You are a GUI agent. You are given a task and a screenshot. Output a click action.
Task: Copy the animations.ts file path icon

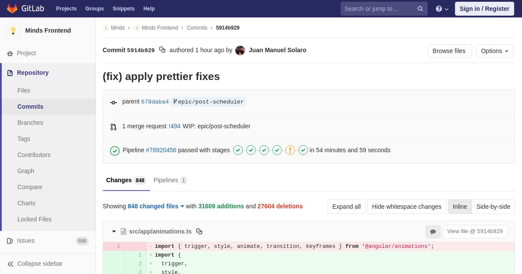pyautogui.click(x=199, y=231)
